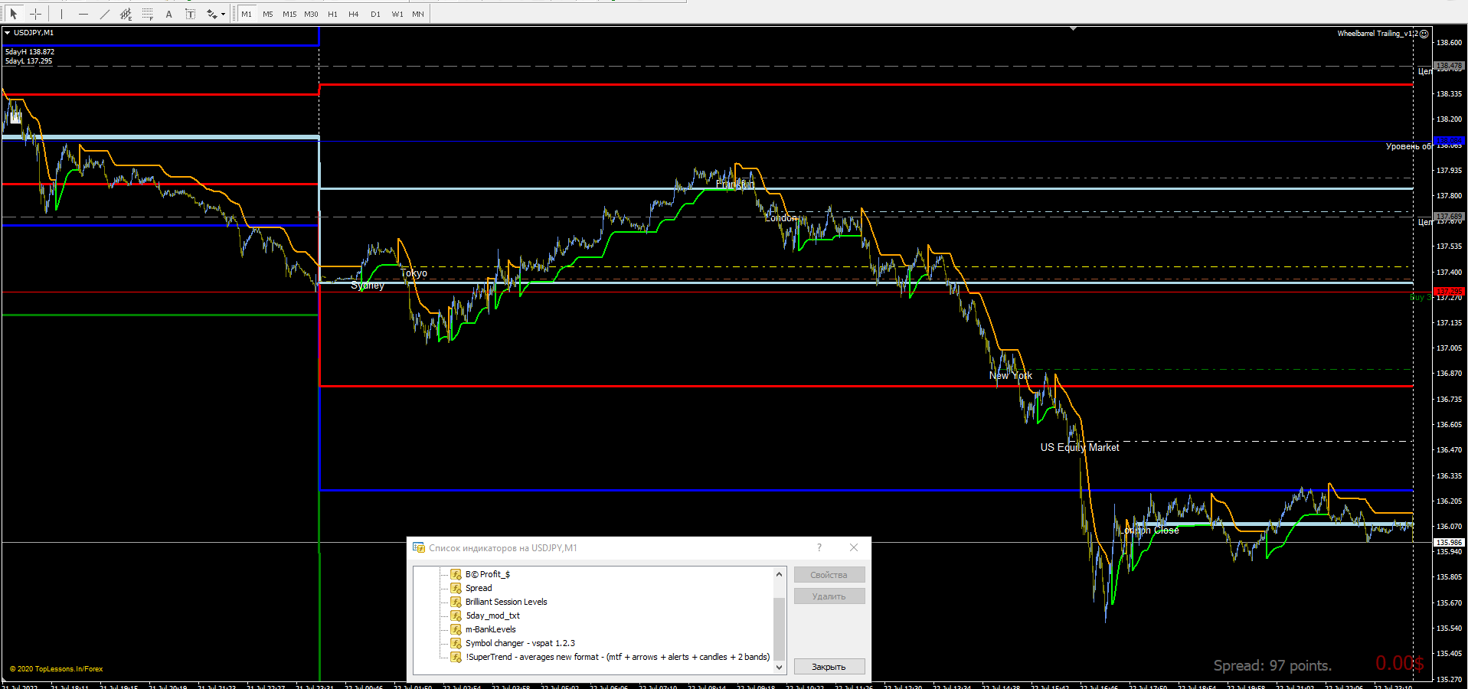Toggle the M1 timeframe button
This screenshot has width=1468, height=689.
click(x=247, y=14)
